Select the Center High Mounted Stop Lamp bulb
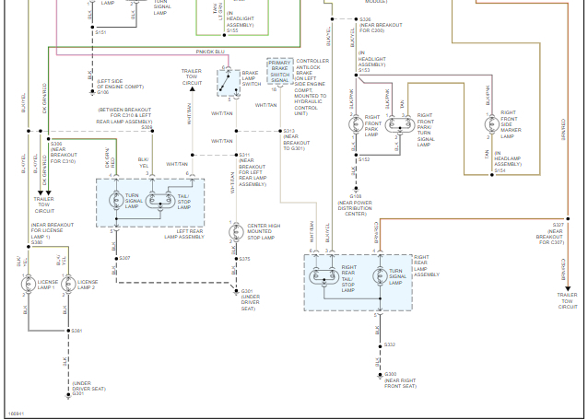Image resolution: width=588 pixels, height=420 pixels. 236,232
